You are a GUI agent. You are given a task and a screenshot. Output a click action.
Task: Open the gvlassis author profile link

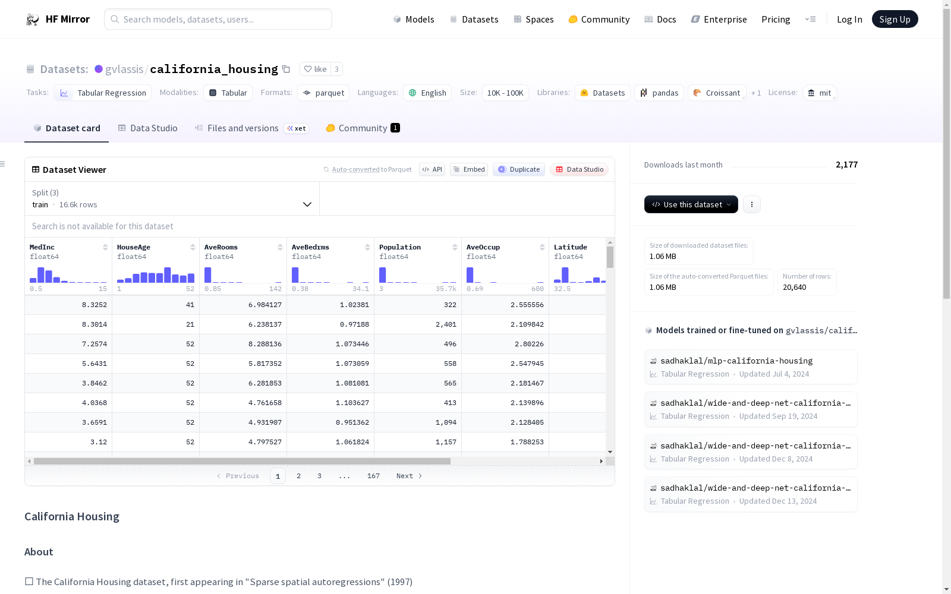click(x=124, y=69)
